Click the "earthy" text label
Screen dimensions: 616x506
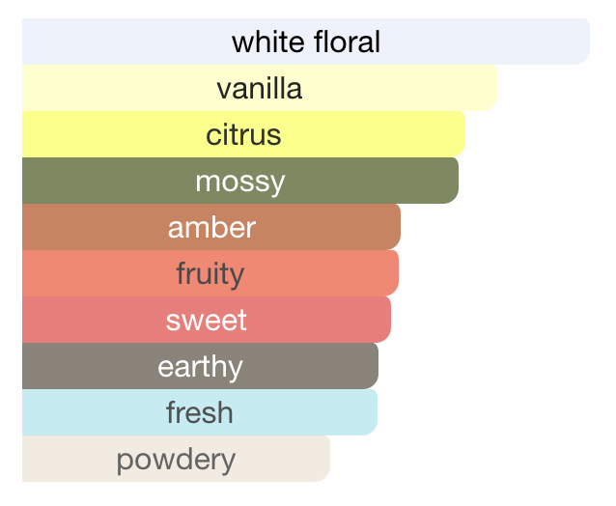200,366
